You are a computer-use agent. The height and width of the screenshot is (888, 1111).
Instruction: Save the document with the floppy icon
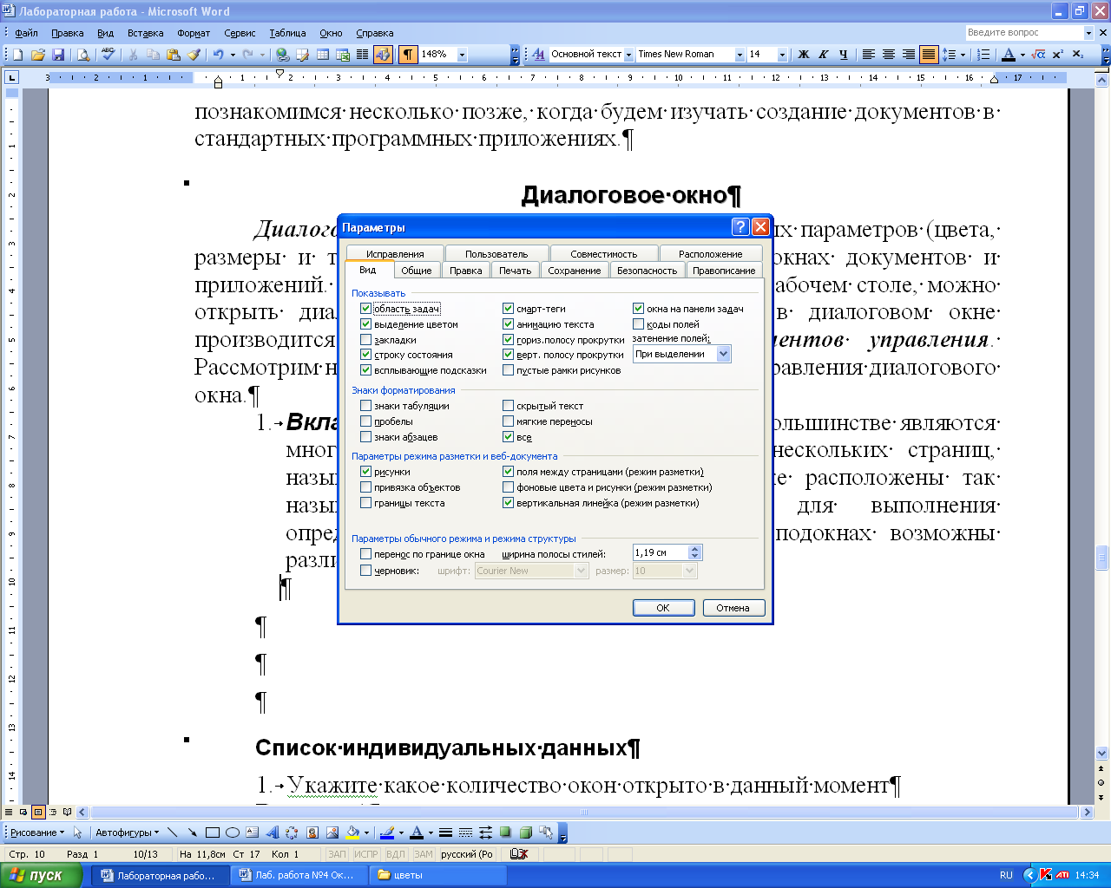click(x=58, y=55)
